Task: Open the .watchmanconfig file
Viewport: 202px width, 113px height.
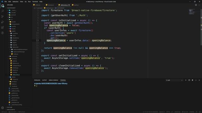Action: (x=16, y=105)
